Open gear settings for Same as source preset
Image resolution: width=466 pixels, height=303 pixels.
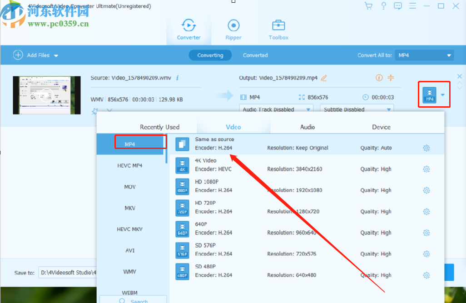(x=426, y=148)
